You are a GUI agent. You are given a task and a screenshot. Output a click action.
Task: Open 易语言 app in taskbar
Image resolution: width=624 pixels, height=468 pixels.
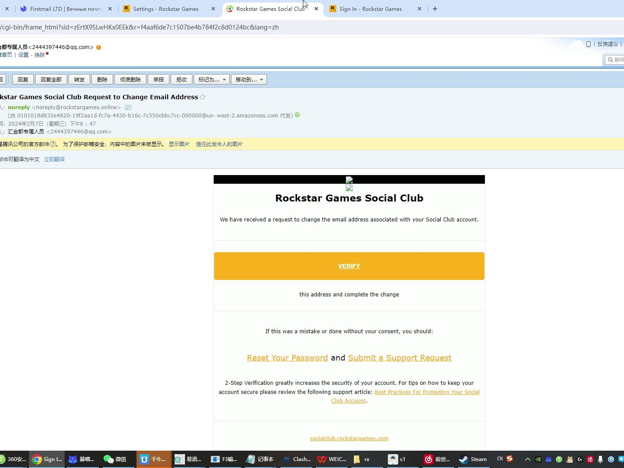pos(189,459)
